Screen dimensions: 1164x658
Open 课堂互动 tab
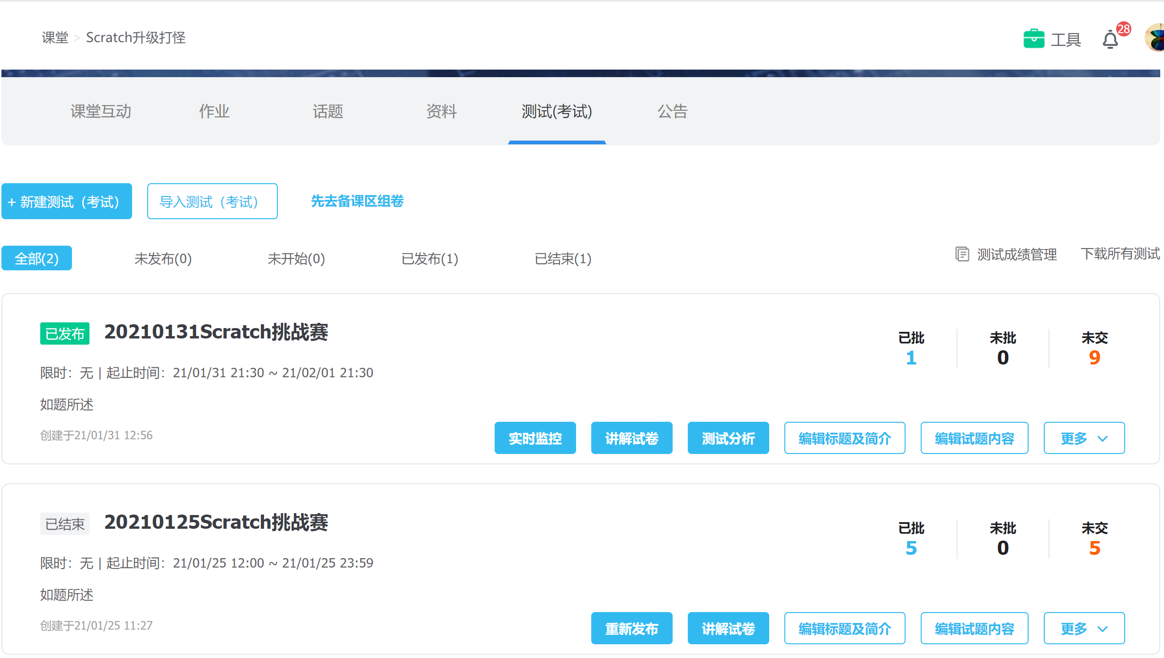click(x=101, y=112)
